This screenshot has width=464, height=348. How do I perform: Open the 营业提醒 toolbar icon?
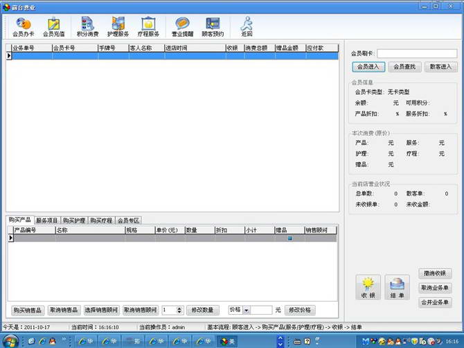point(183,27)
